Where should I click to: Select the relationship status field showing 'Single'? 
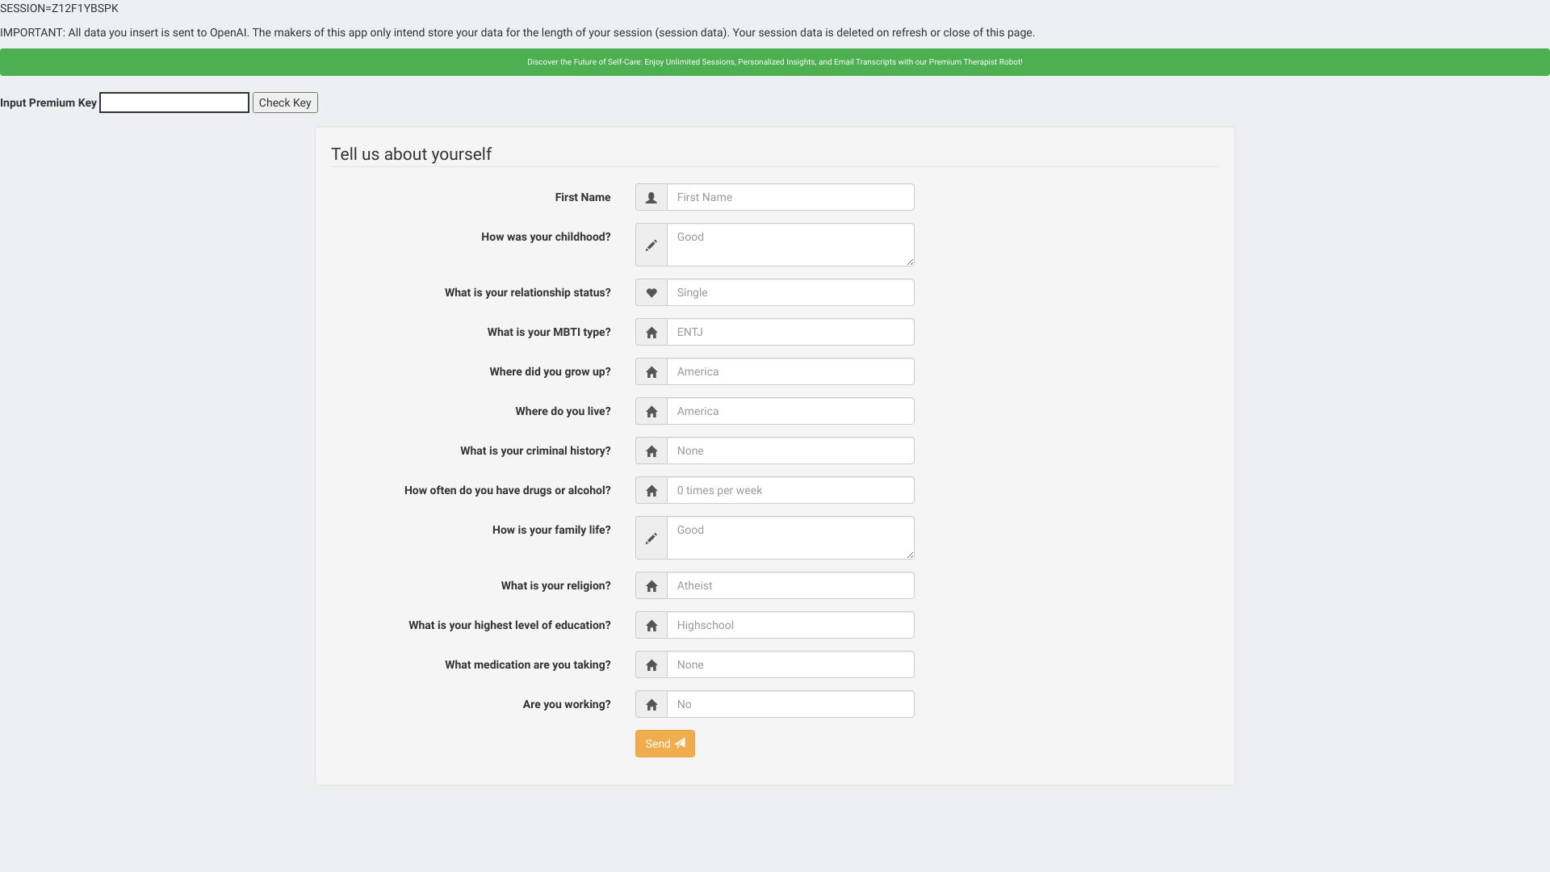[790, 292]
